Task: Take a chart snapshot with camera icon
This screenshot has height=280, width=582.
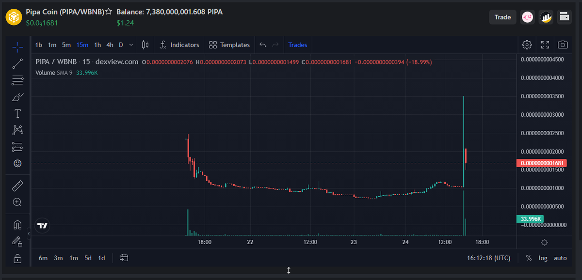Action: (x=563, y=45)
